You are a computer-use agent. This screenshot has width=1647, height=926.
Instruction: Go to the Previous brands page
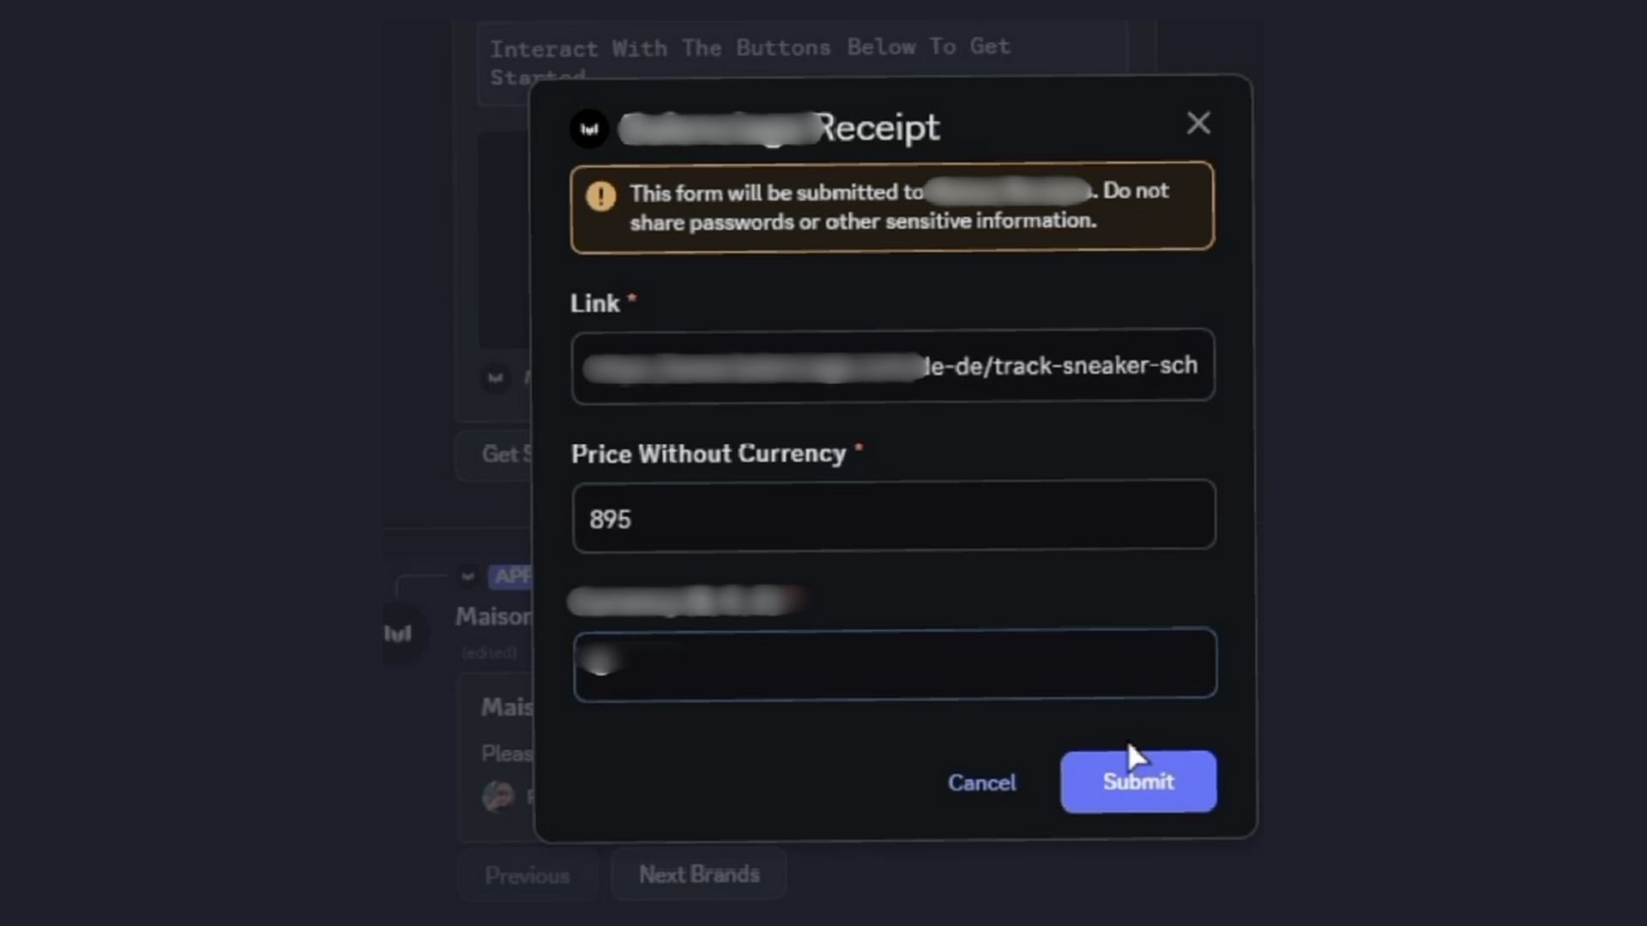coord(527,875)
